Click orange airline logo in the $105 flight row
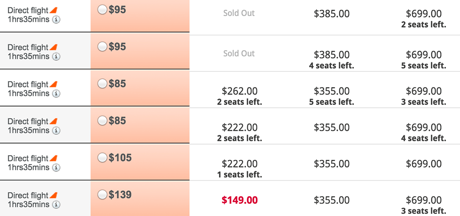Image resolution: width=460 pixels, height=216 pixels. (53, 158)
